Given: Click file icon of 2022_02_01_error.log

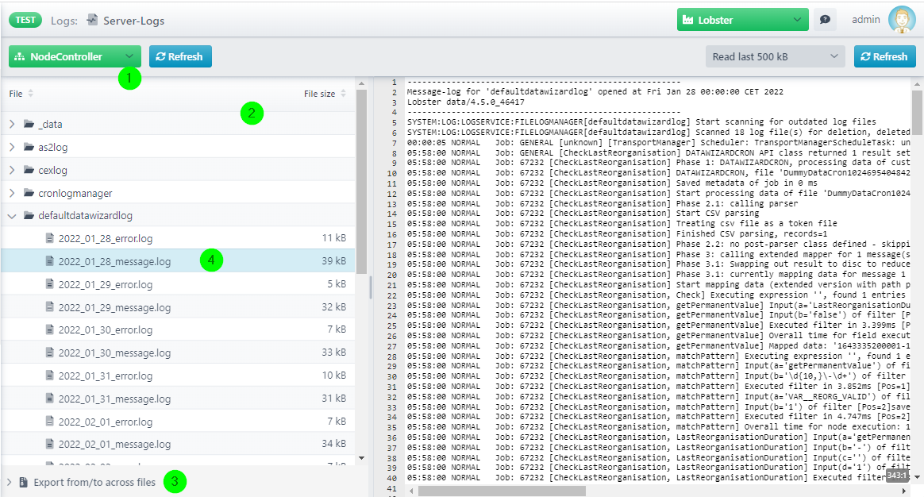Looking at the screenshot, I should (x=50, y=421).
